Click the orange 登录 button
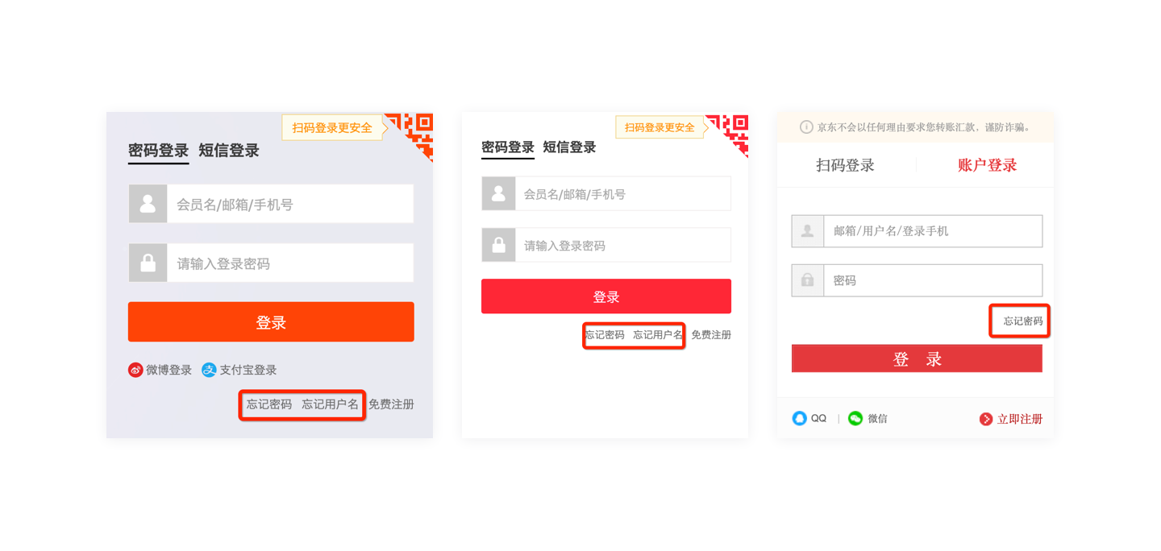This screenshot has height=551, width=1161. pyautogui.click(x=271, y=322)
